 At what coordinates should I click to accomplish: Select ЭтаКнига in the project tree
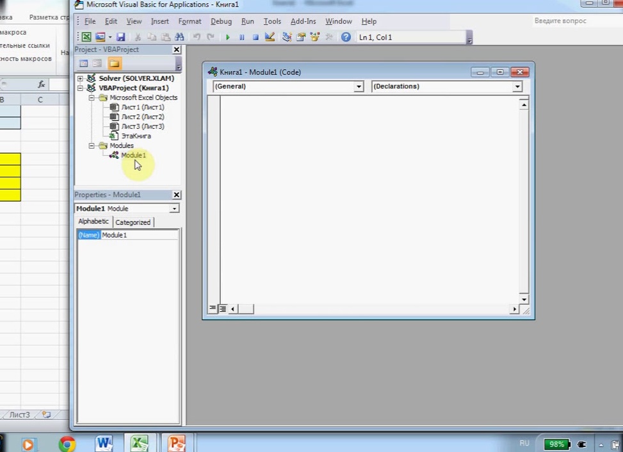pos(136,136)
